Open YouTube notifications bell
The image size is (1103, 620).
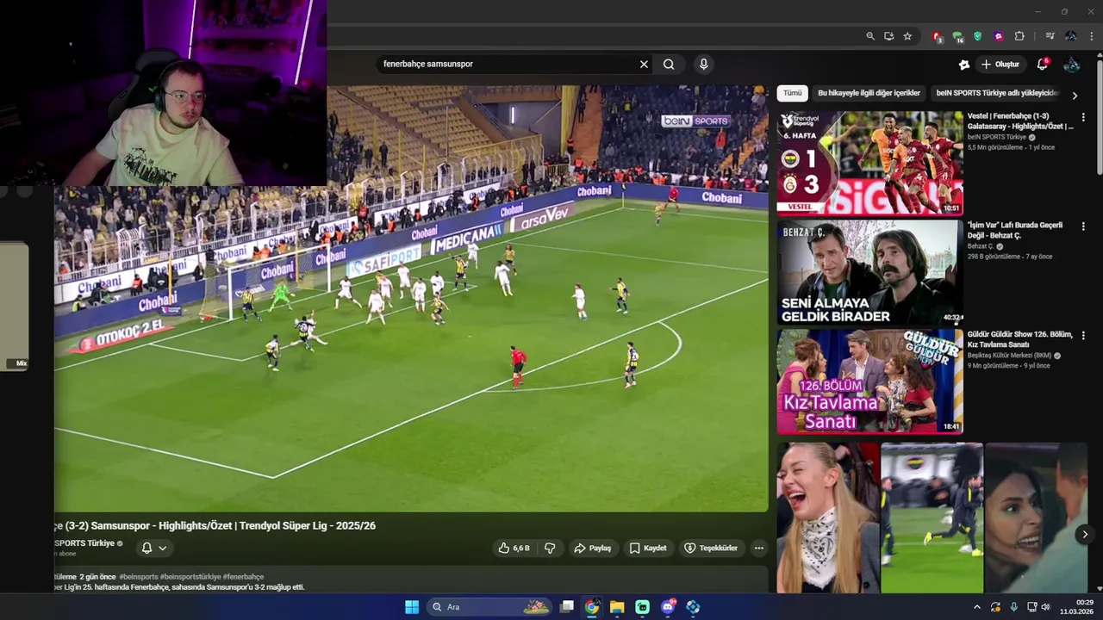[1042, 65]
